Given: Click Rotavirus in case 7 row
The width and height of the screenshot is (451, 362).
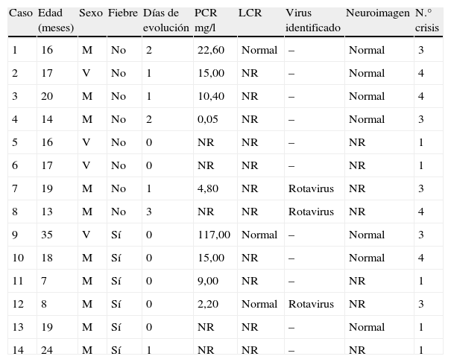Looking at the screenshot, I should click(x=311, y=188).
